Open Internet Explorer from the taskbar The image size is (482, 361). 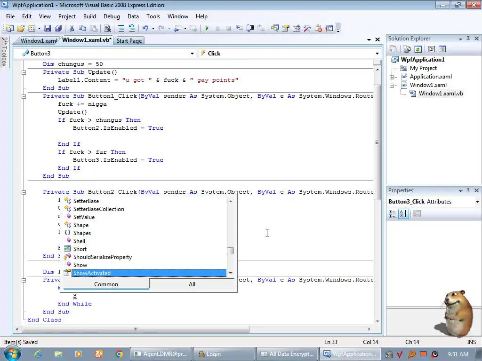pyautogui.click(x=38, y=354)
